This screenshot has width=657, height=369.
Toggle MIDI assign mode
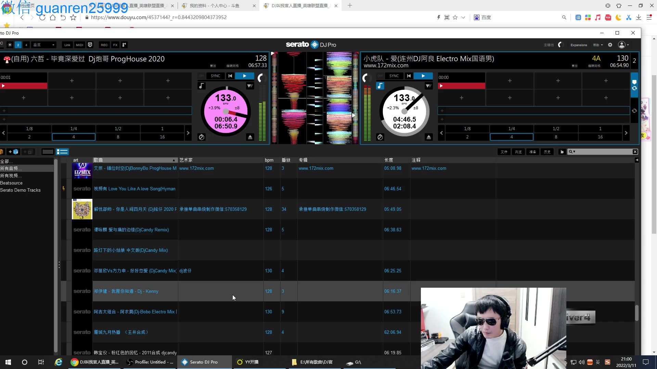point(79,45)
